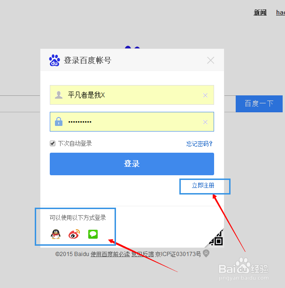This screenshot has width=285, height=288.
Task: Close the 登录百度帐号 dialog
Action: [x=210, y=60]
